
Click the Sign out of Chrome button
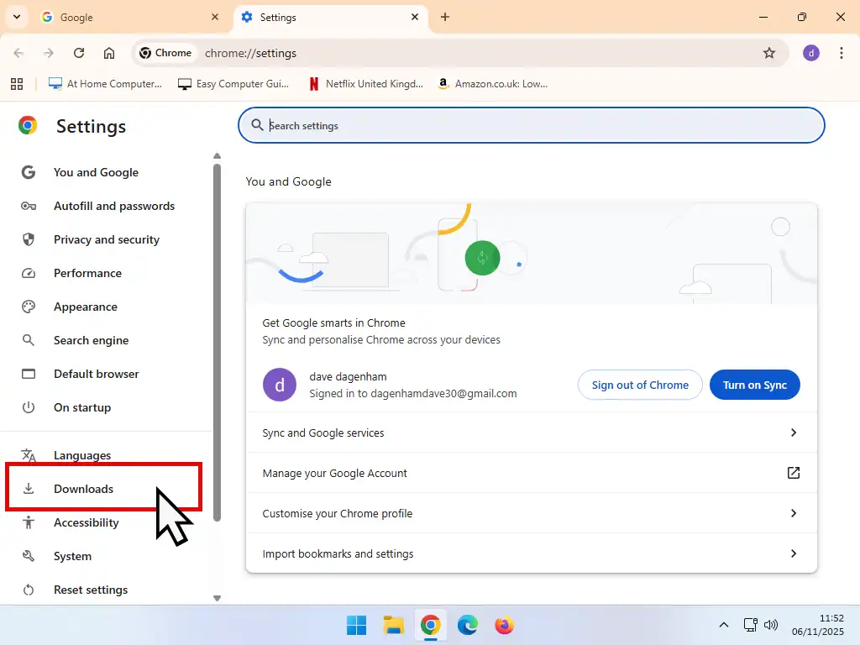[639, 385]
